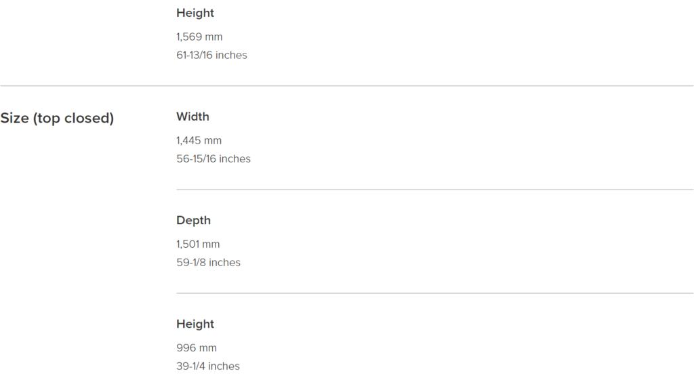Click the word inches after 39-1/4
Image resolution: width=694 pixels, height=388 pixels.
click(224, 366)
